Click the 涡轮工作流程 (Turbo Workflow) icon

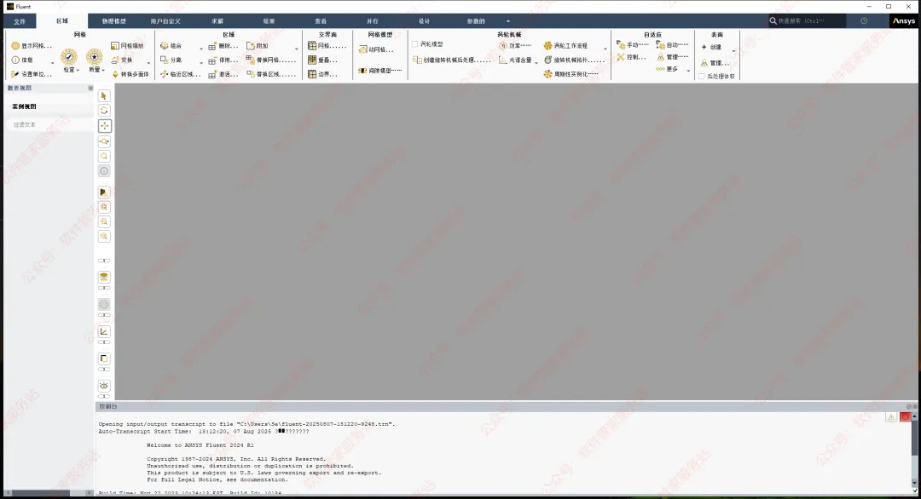548,46
